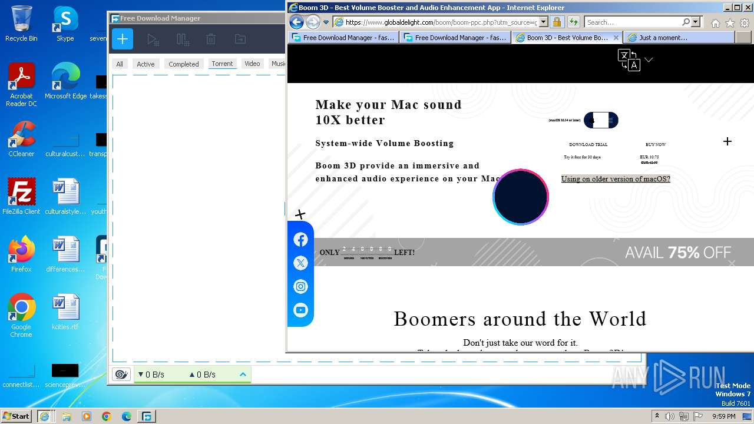This screenshot has width=754, height=424.
Task: Close the social sidebar with X mark
Action: (x=300, y=214)
